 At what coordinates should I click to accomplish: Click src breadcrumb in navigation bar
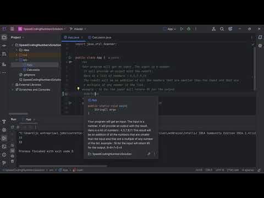pos(51,170)
